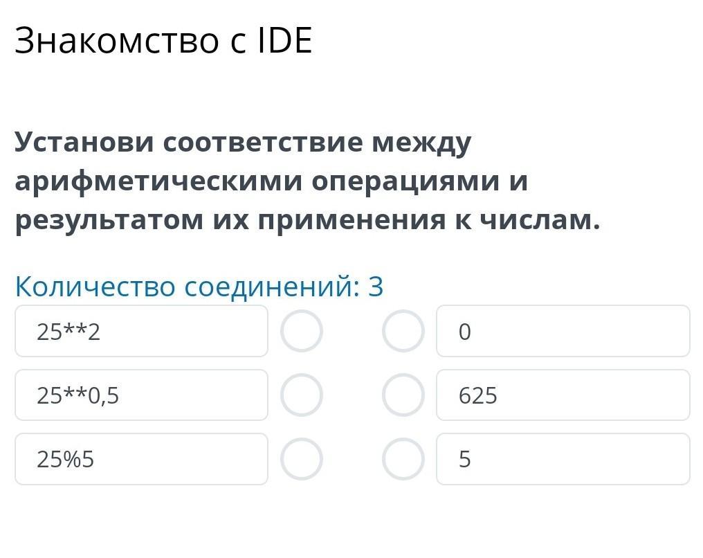Pick the circle beside answer 5
This screenshot has height=558, width=703.
403,459
